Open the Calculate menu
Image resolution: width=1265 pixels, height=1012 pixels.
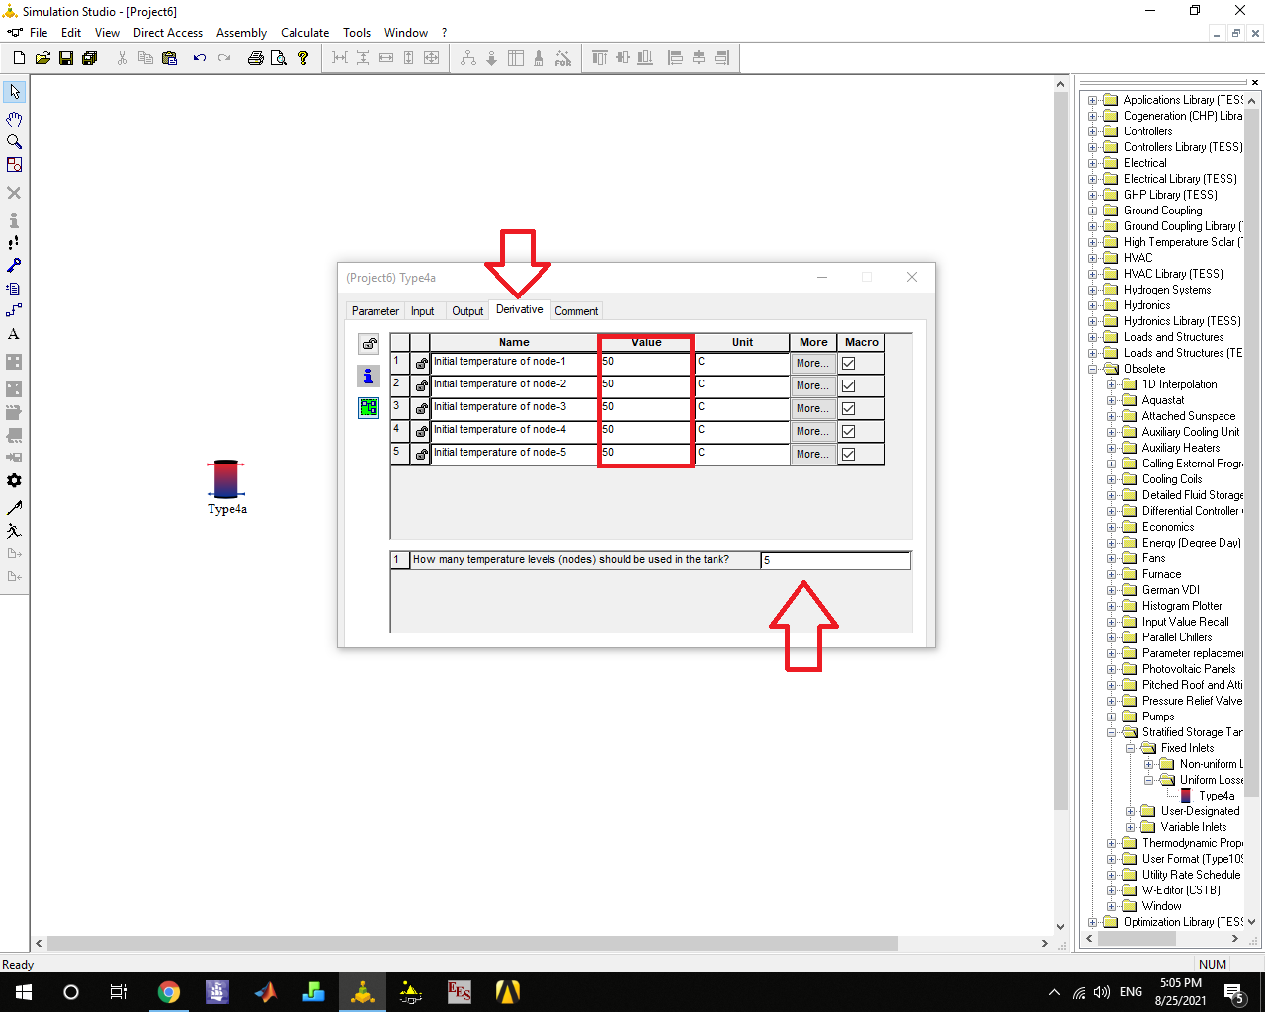click(x=304, y=33)
